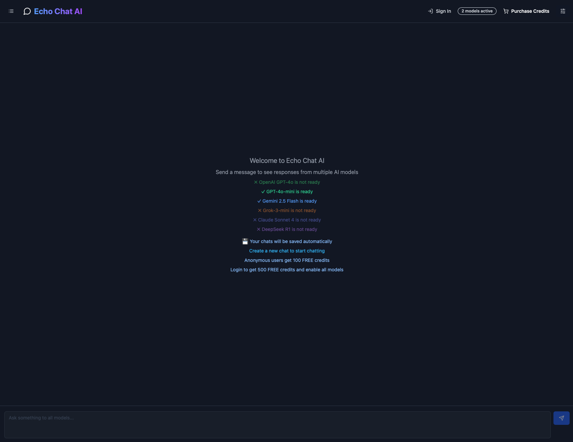Click the 'Welcome to Echo Chat AI' heading
Image resolution: width=573 pixels, height=442 pixels.
(287, 161)
